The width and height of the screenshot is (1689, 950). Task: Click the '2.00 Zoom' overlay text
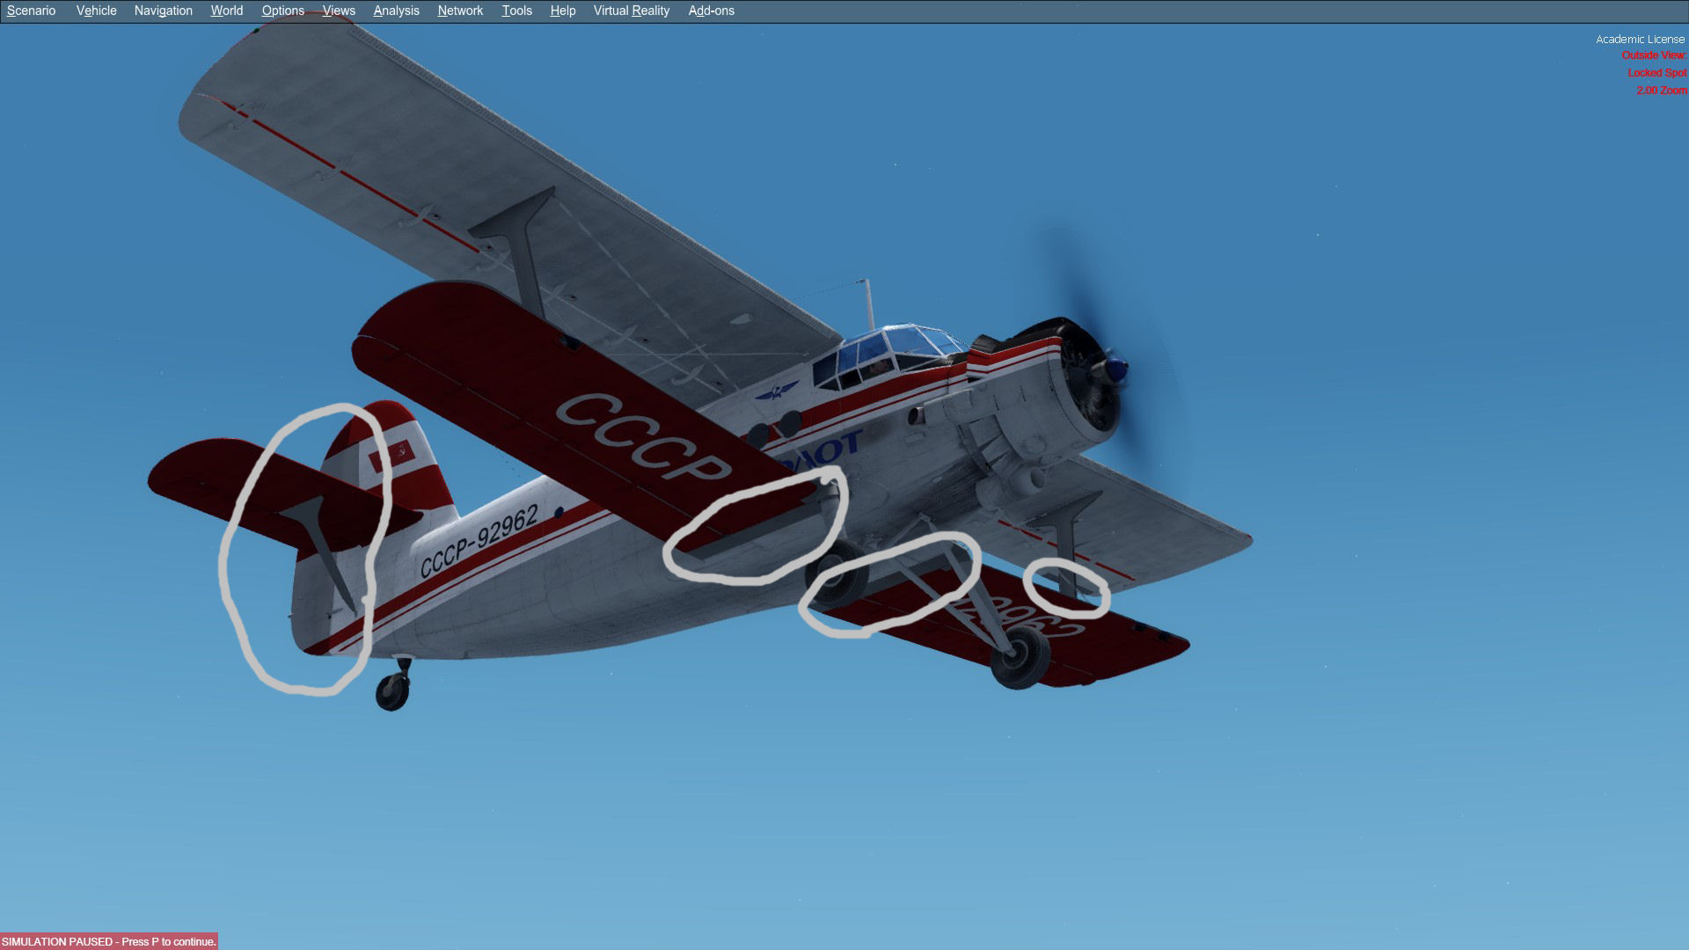pos(1661,91)
